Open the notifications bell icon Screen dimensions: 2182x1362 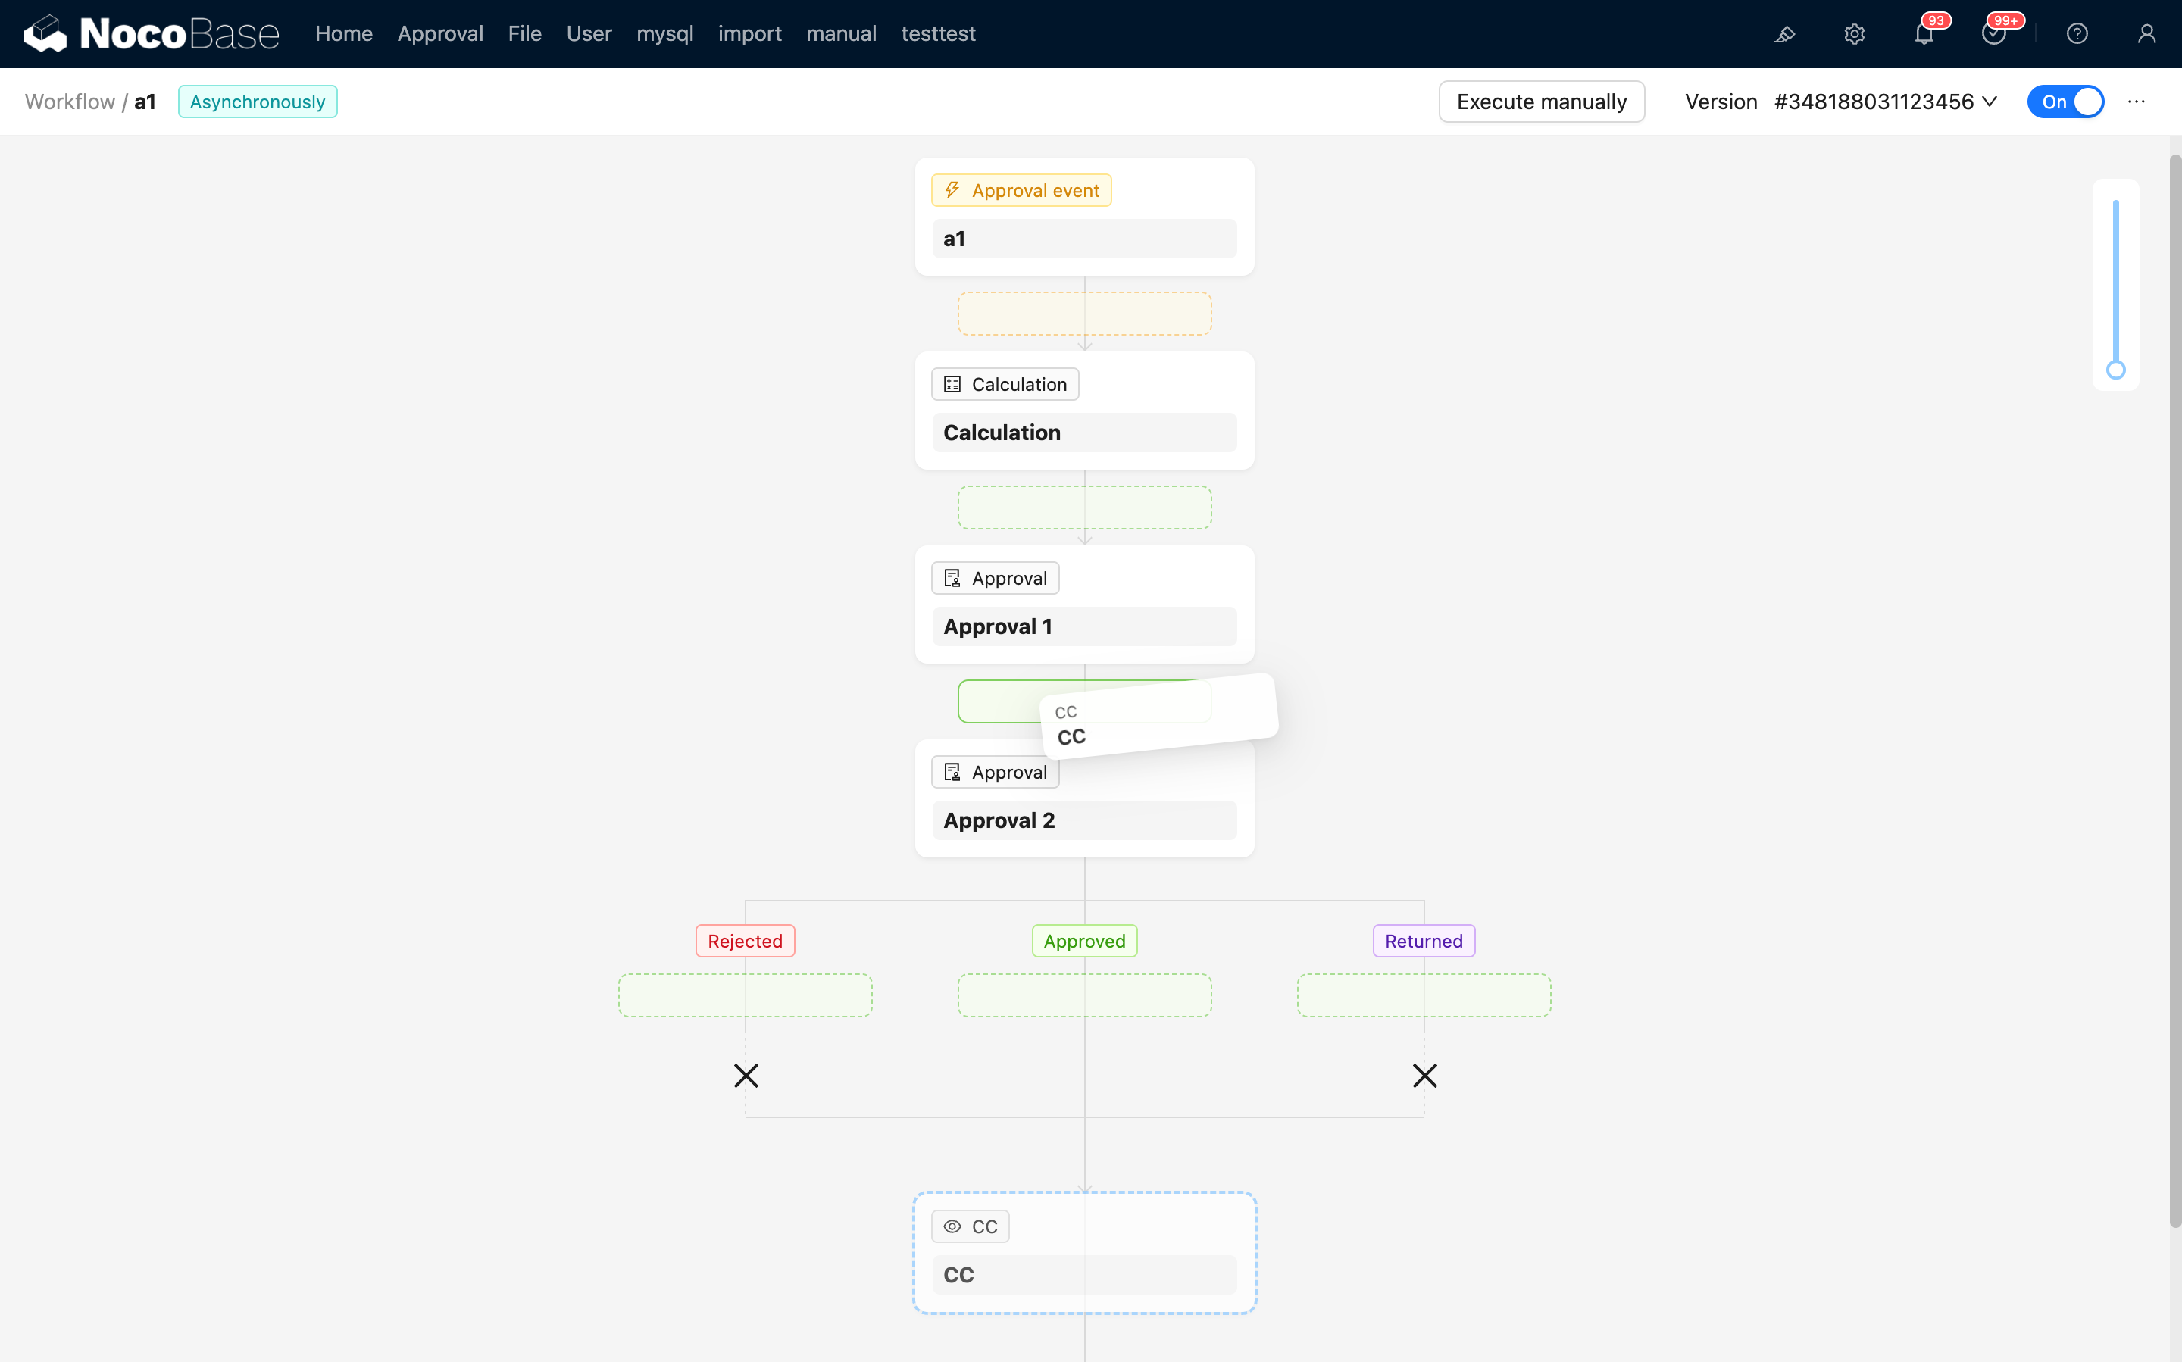(1924, 34)
